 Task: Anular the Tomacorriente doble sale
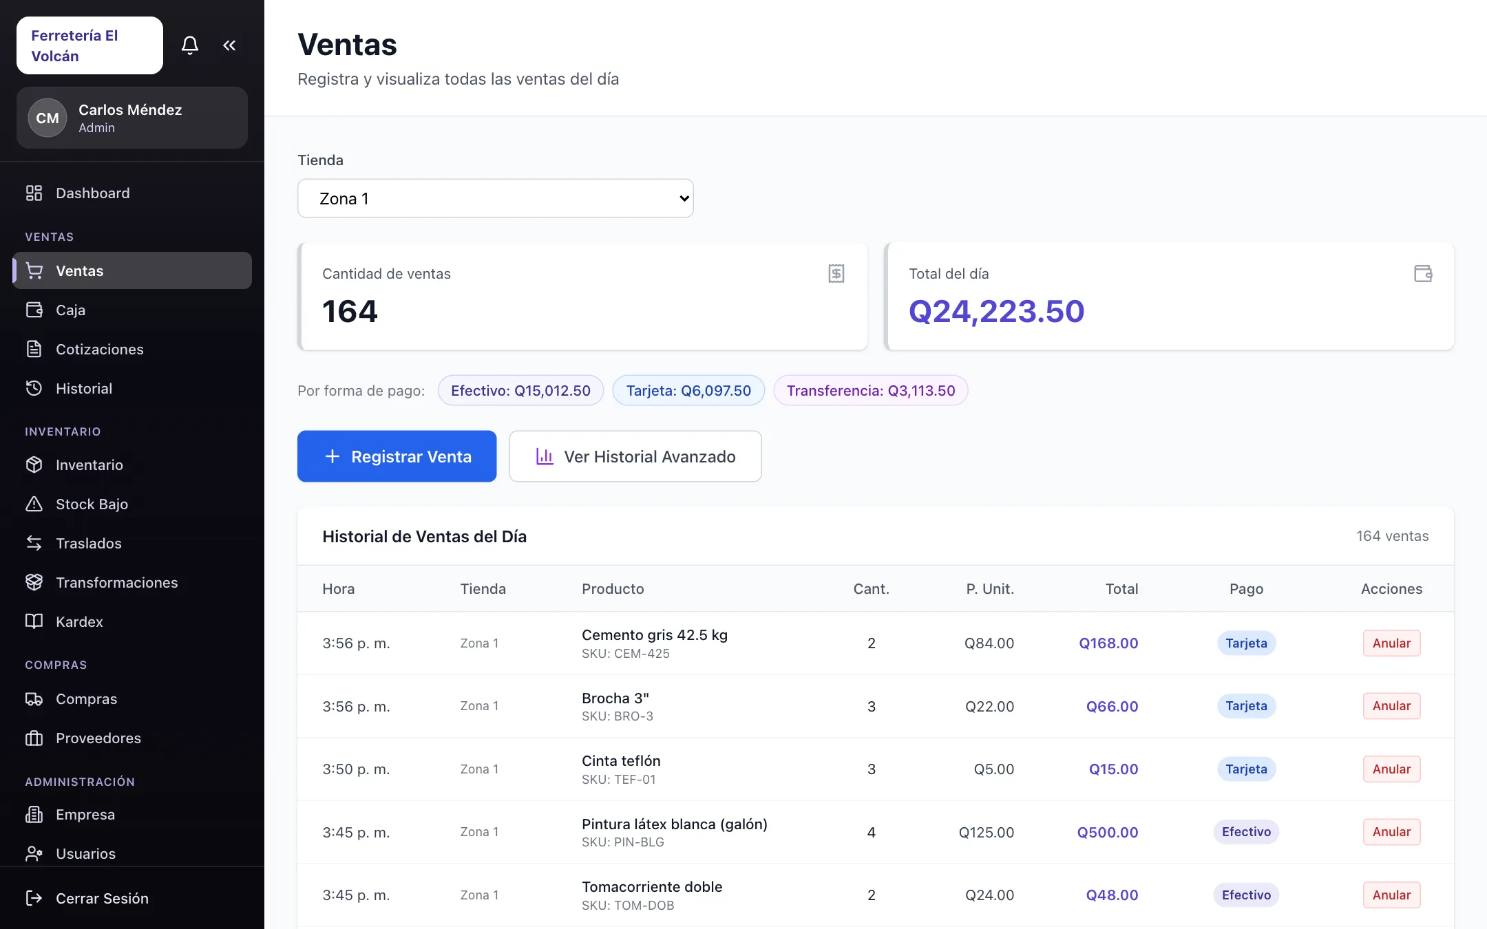point(1391,895)
